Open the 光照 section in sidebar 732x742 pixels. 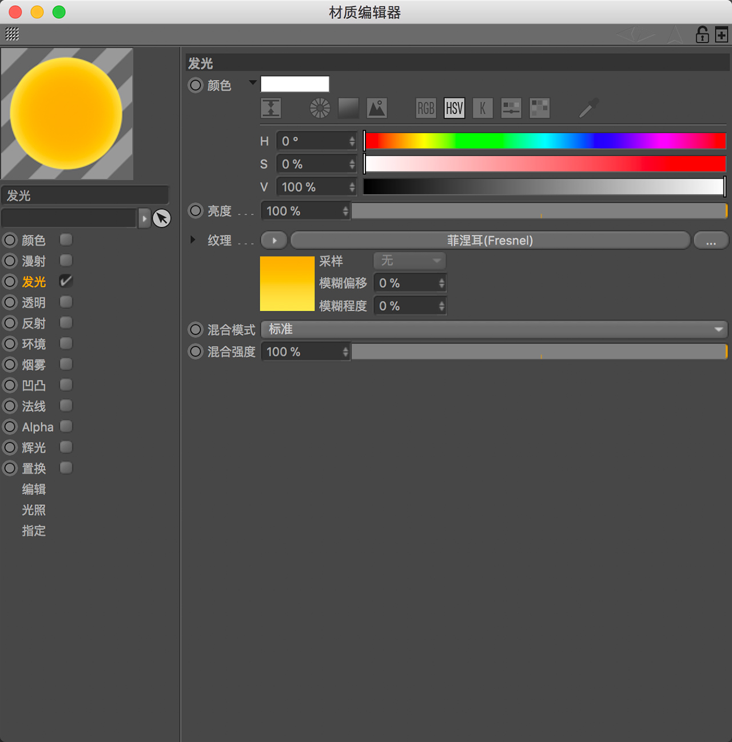34,510
